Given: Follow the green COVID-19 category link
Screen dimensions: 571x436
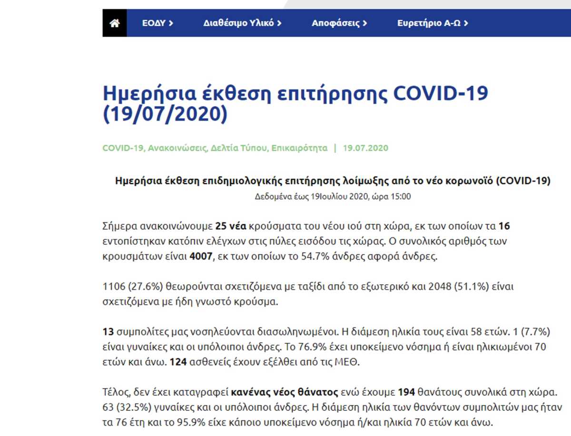Looking at the screenshot, I should [x=123, y=148].
